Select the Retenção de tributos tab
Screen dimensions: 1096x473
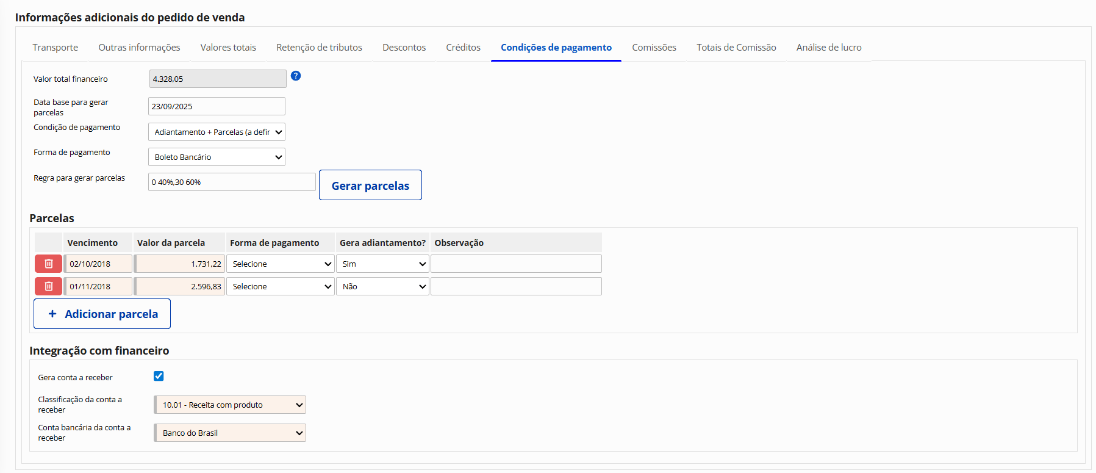(319, 48)
